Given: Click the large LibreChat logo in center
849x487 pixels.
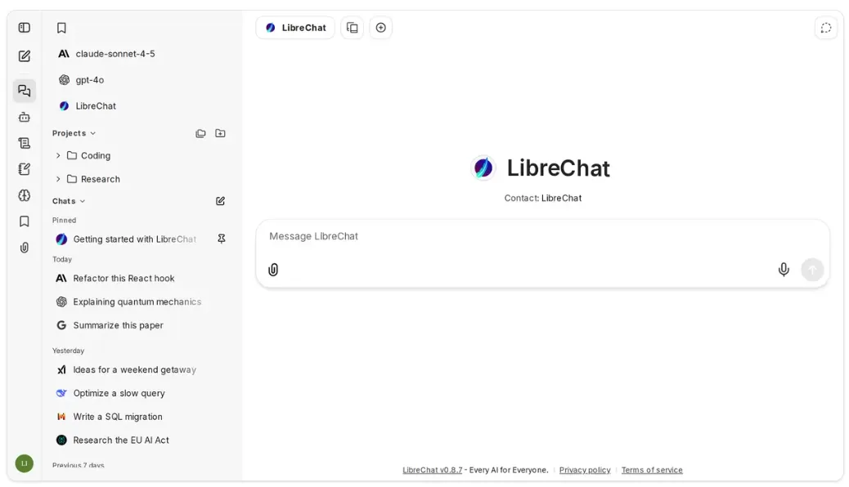Looking at the screenshot, I should click(483, 168).
